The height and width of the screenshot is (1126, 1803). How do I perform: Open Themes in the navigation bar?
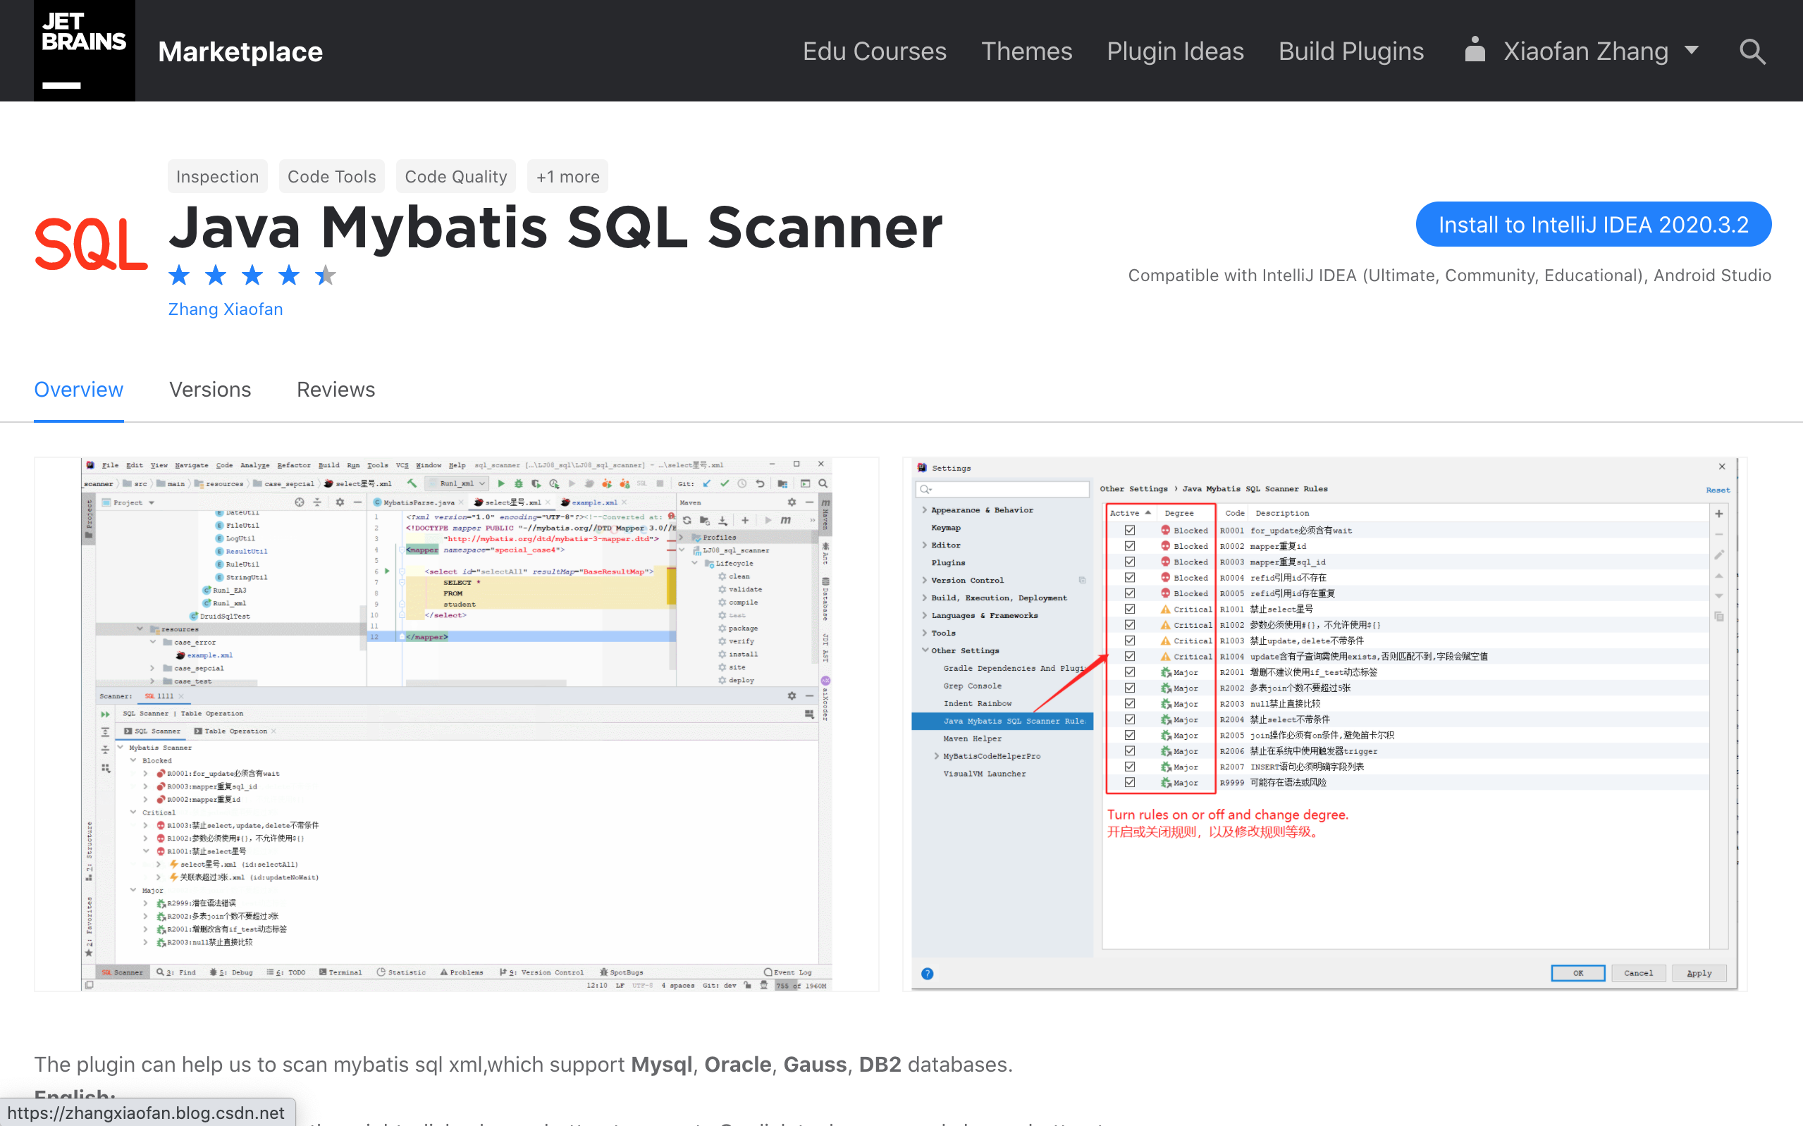pos(1026,51)
